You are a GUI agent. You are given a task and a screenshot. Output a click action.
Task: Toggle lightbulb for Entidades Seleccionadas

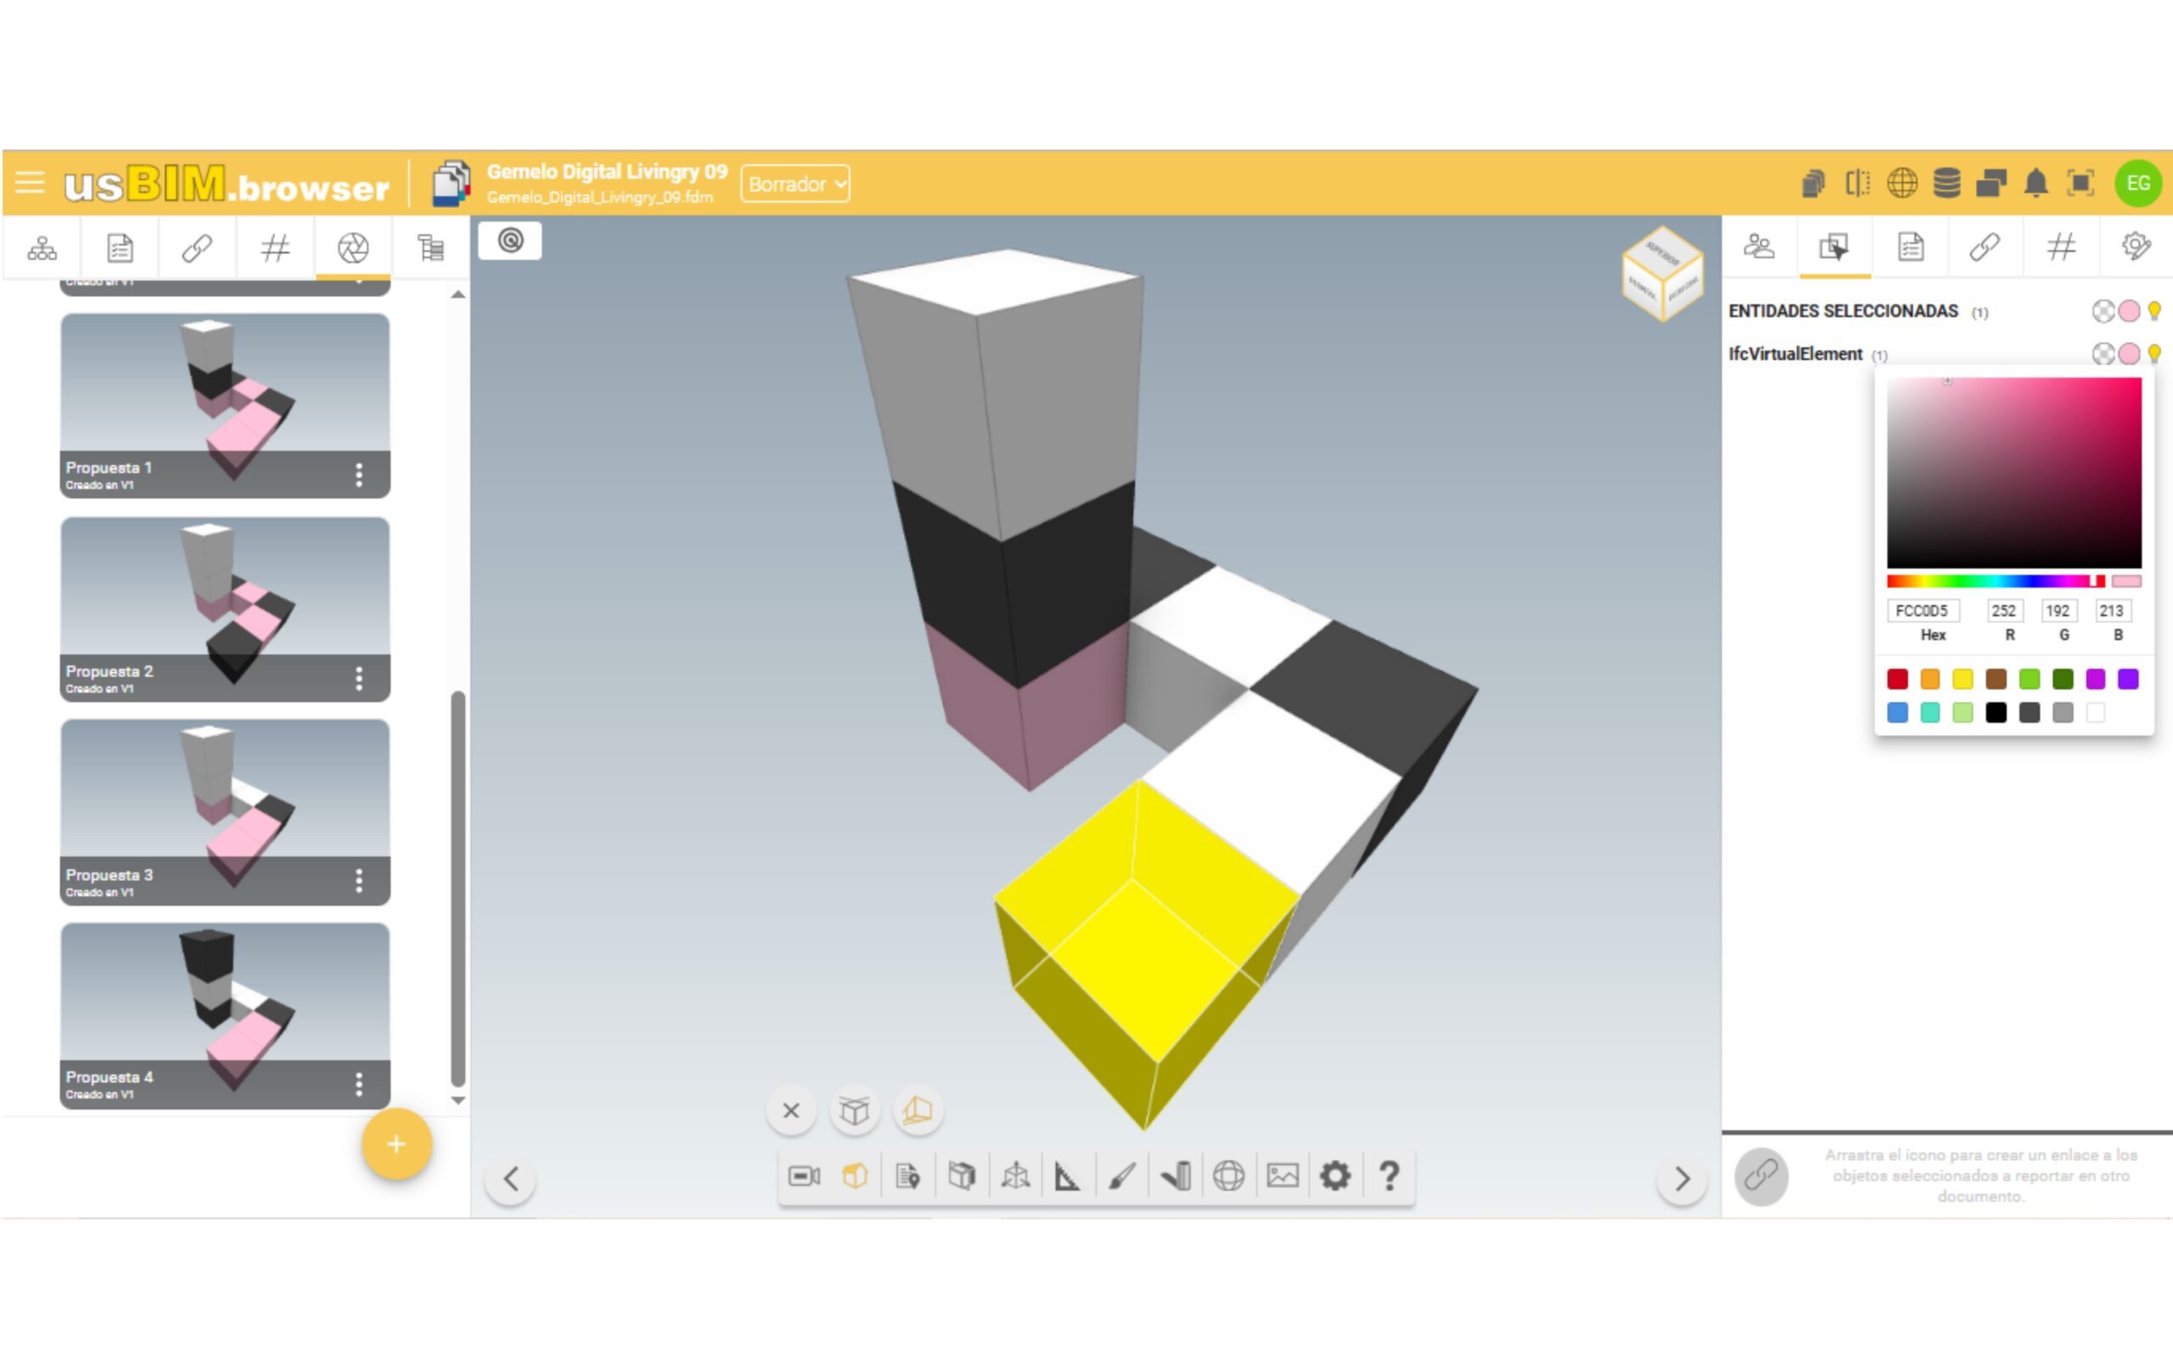(2154, 311)
